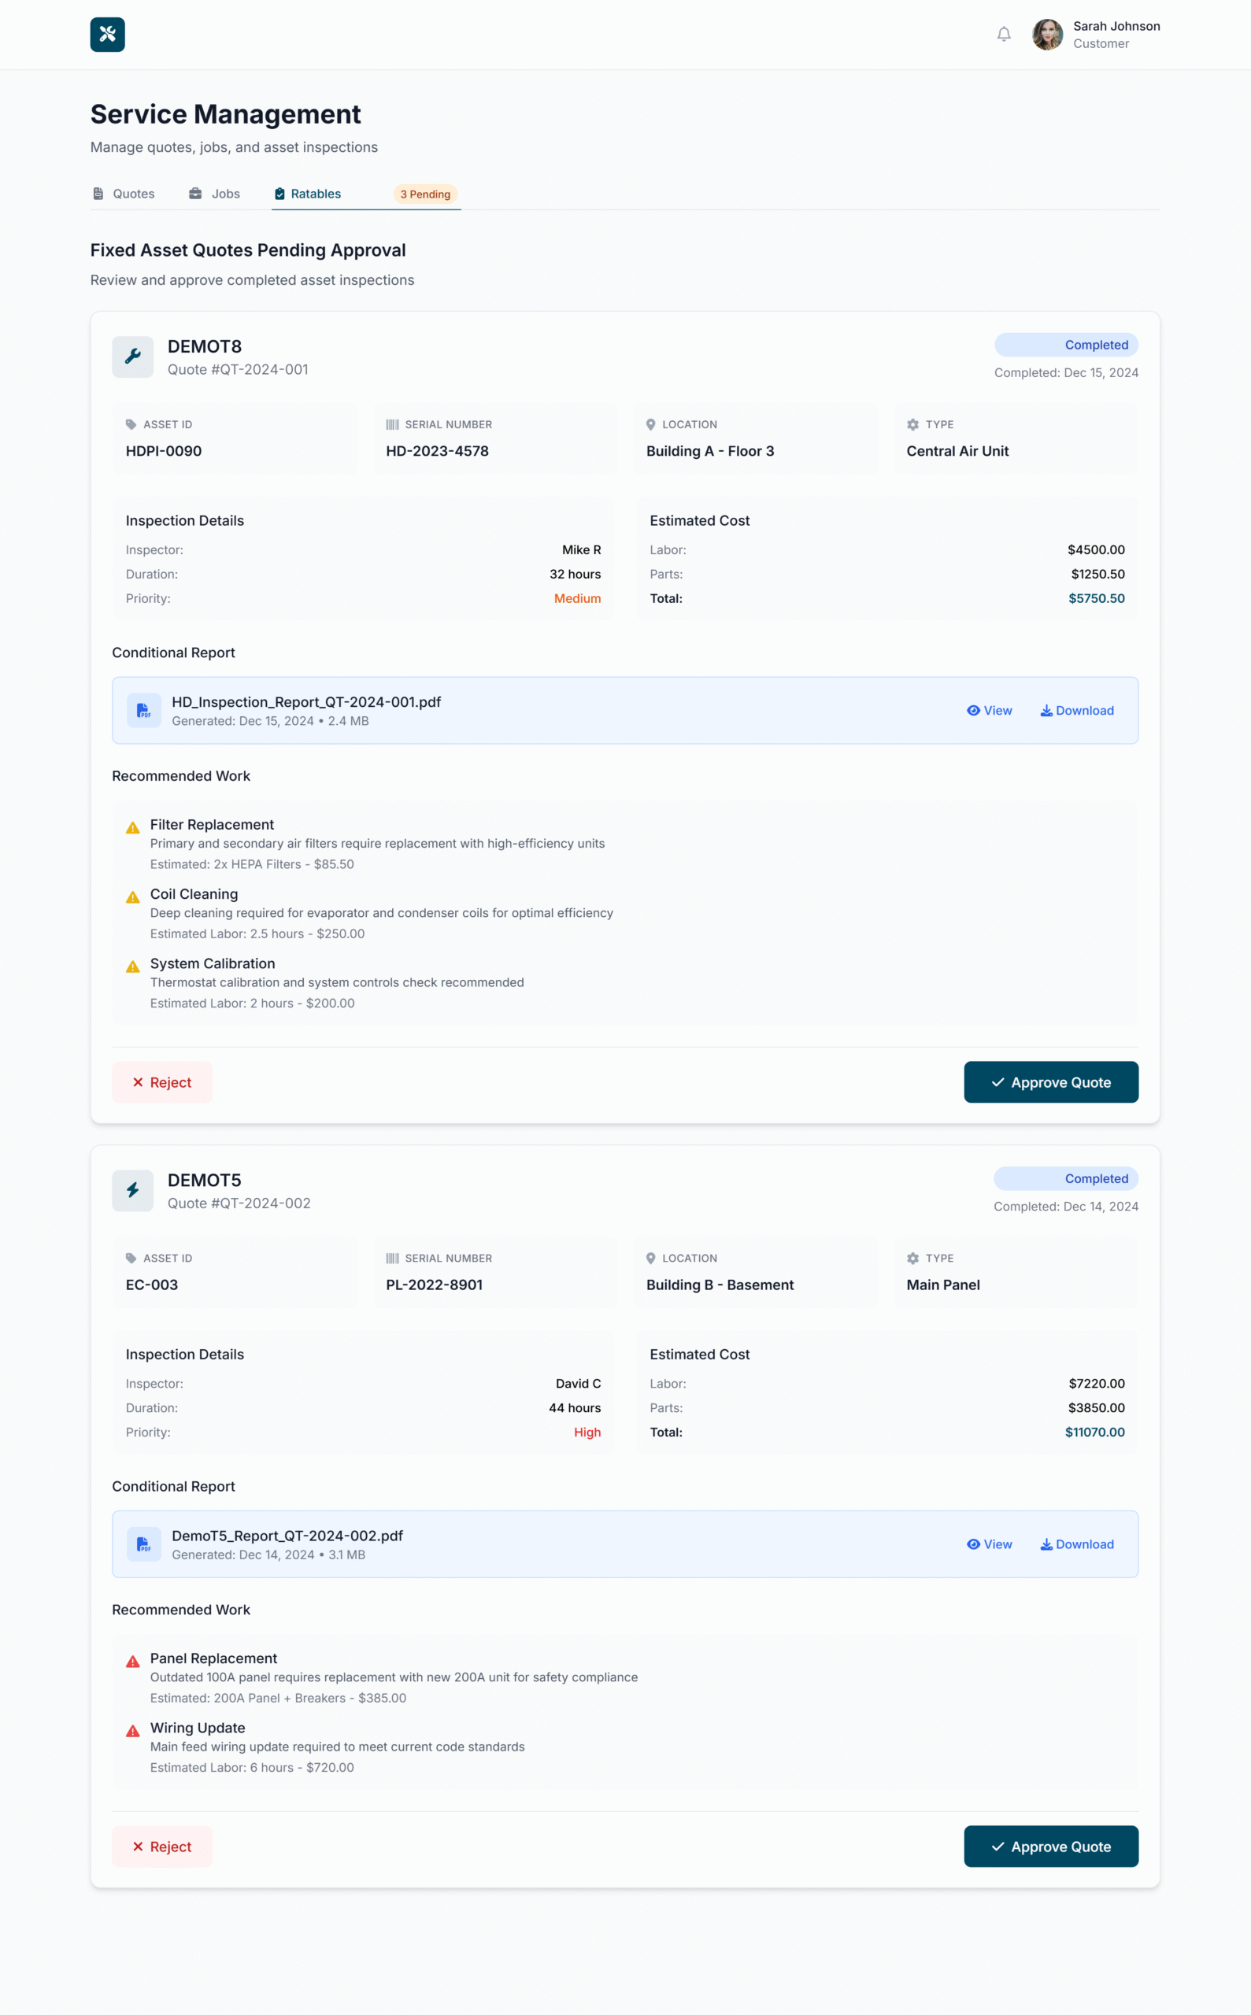This screenshot has height=2015, width=1251.
Task: Approve Quote for DEMOT5
Action: (1050, 1847)
